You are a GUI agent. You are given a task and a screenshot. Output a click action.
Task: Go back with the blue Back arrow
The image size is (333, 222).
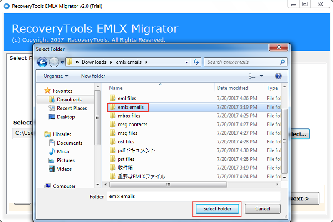[x=42, y=62]
